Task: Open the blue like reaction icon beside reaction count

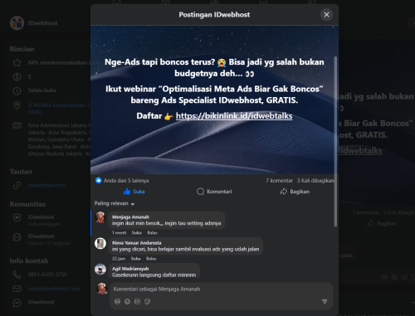Action: (98, 180)
